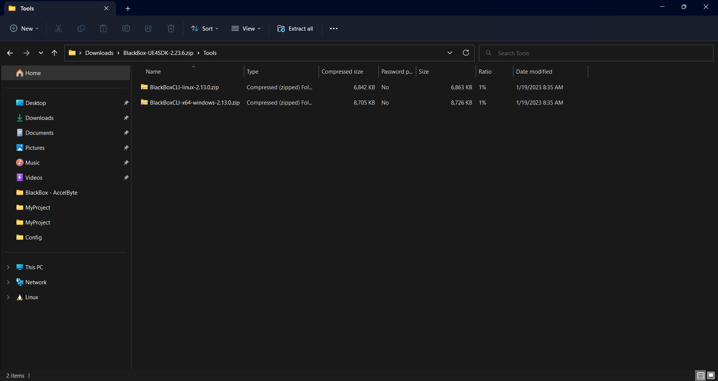Click pin icon next to Music

126,162
